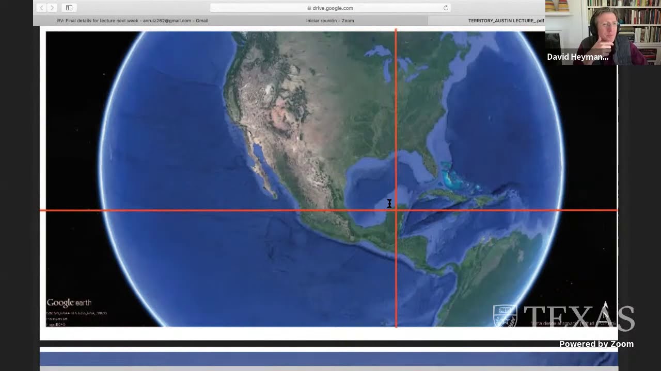
Task: Select the TERRITORY_AUSTIN LECTURE_.pdf tab
Action: click(486, 21)
